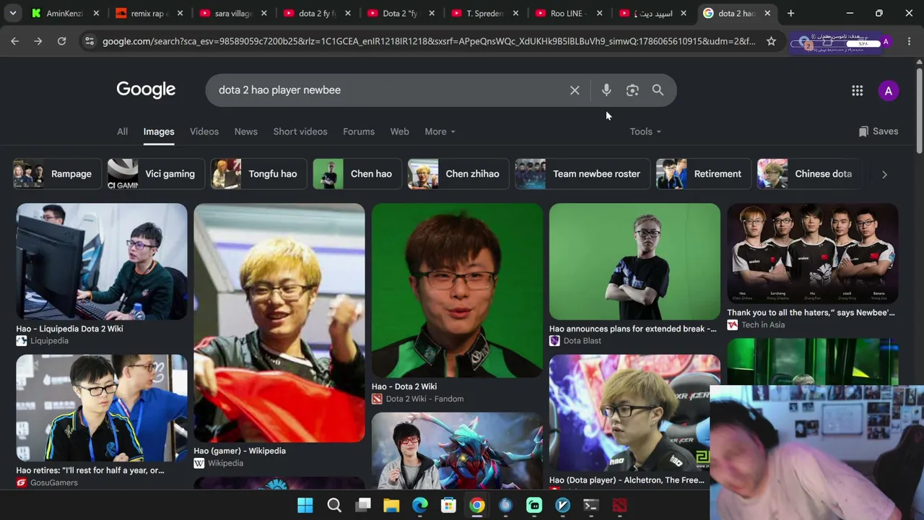924x520 pixels.
Task: Open the Streamlabs app on the taskbar
Action: click(x=534, y=506)
